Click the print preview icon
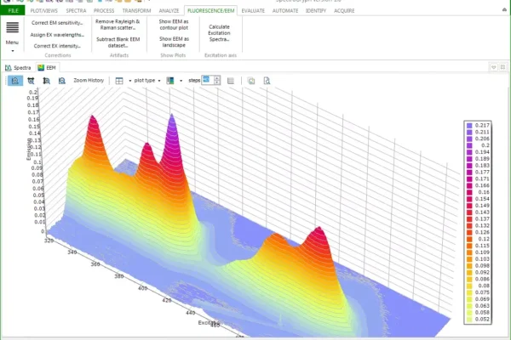 click(267, 80)
